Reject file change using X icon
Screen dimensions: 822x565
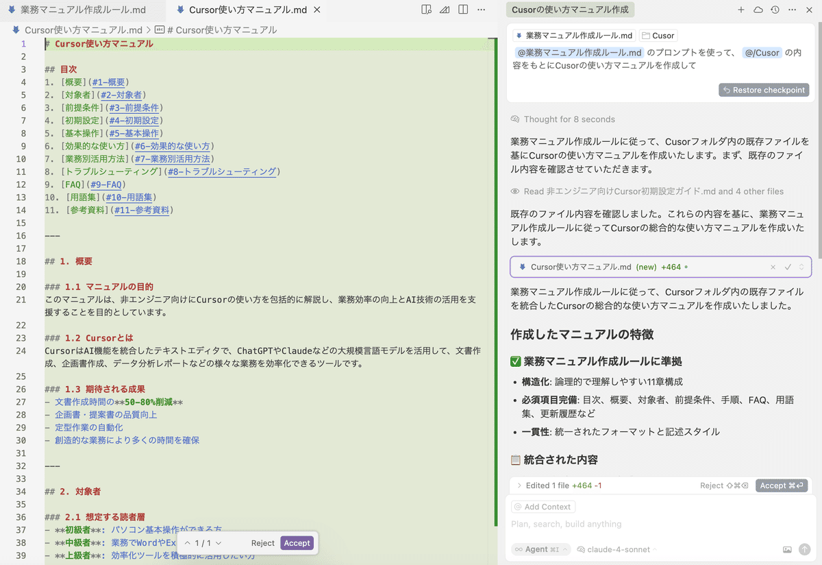point(773,267)
